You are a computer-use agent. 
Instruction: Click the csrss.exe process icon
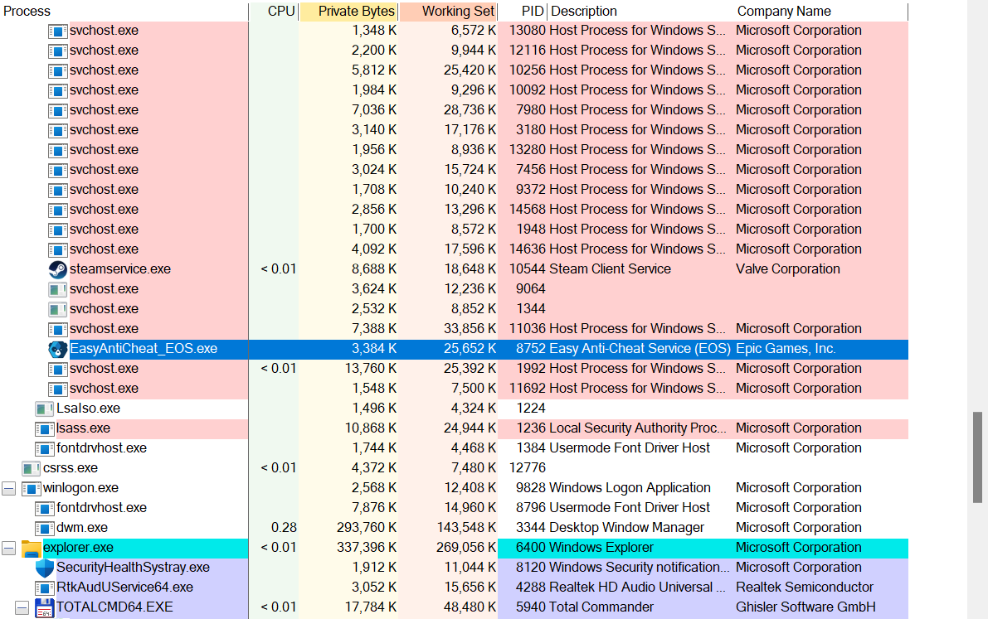(x=32, y=468)
